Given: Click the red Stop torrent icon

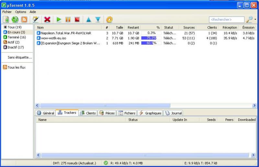Looking at the screenshot, I should [x=77, y=19].
